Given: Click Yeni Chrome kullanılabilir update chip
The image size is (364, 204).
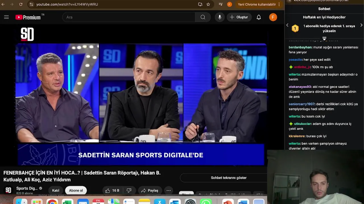Looking at the screenshot, I should pyautogui.click(x=257, y=4).
